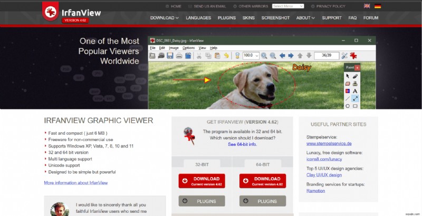Open the LANGUAGES page
422x216 pixels.
pos(198,18)
